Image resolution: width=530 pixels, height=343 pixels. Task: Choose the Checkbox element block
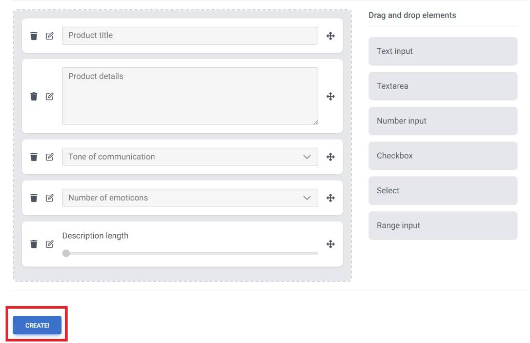(442, 156)
